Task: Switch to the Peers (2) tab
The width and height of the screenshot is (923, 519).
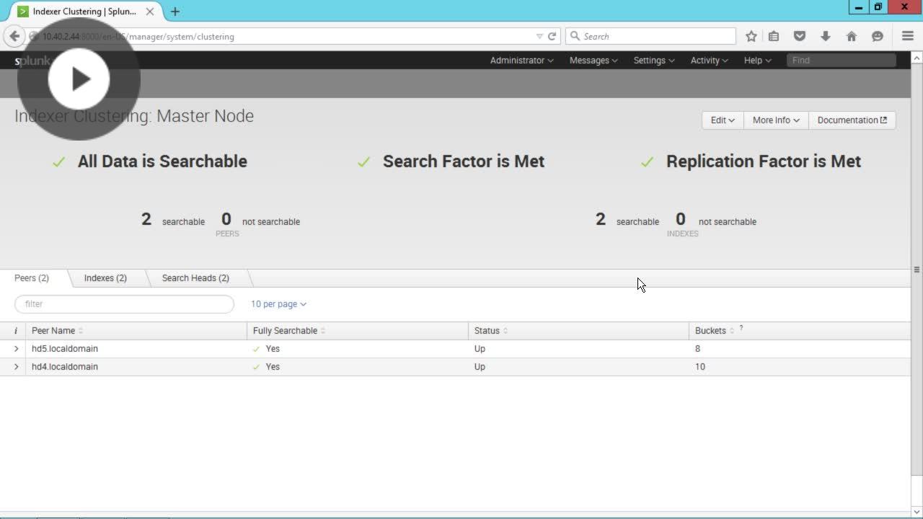Action: click(32, 278)
